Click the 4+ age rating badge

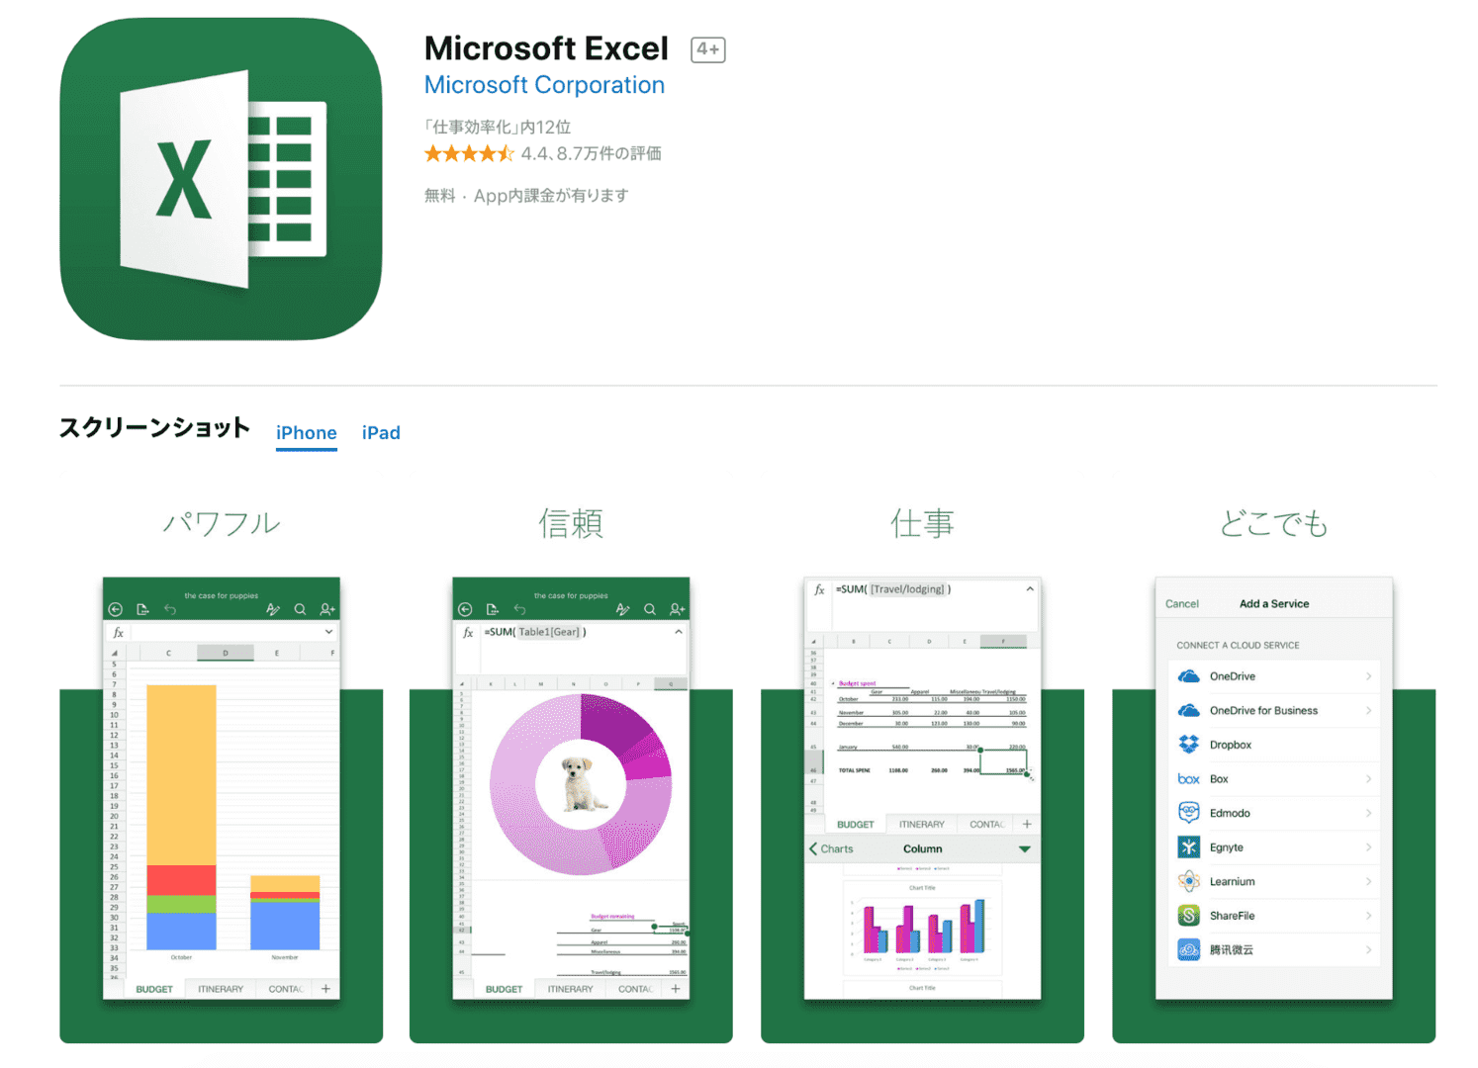point(708,49)
